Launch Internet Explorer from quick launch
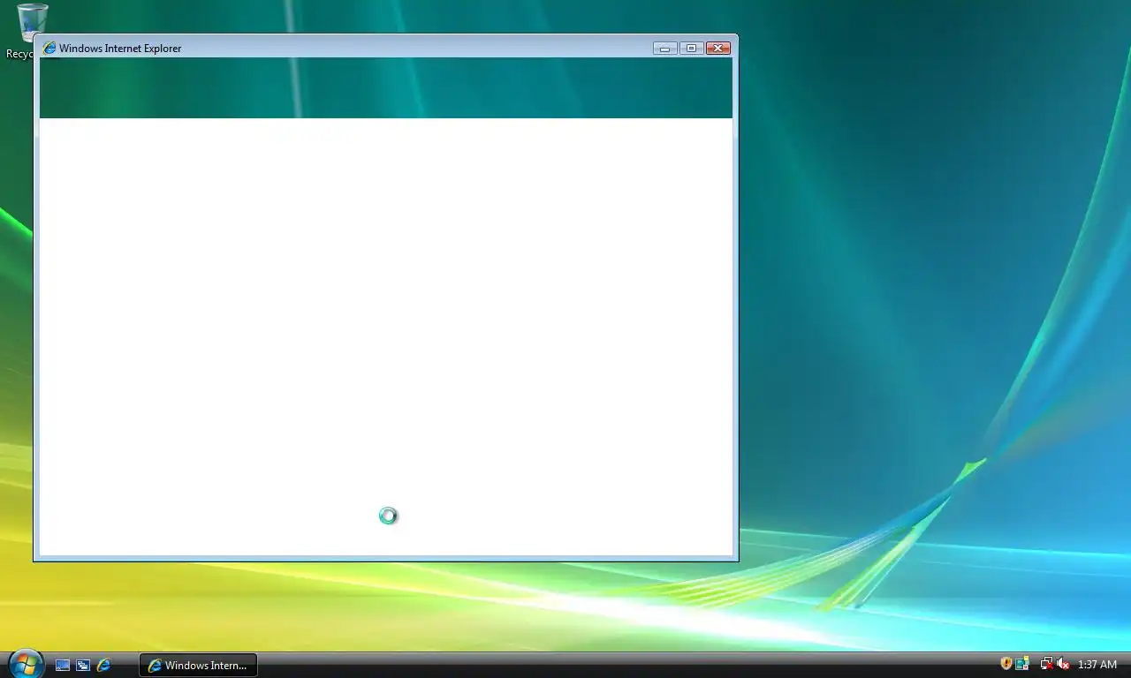 point(104,666)
